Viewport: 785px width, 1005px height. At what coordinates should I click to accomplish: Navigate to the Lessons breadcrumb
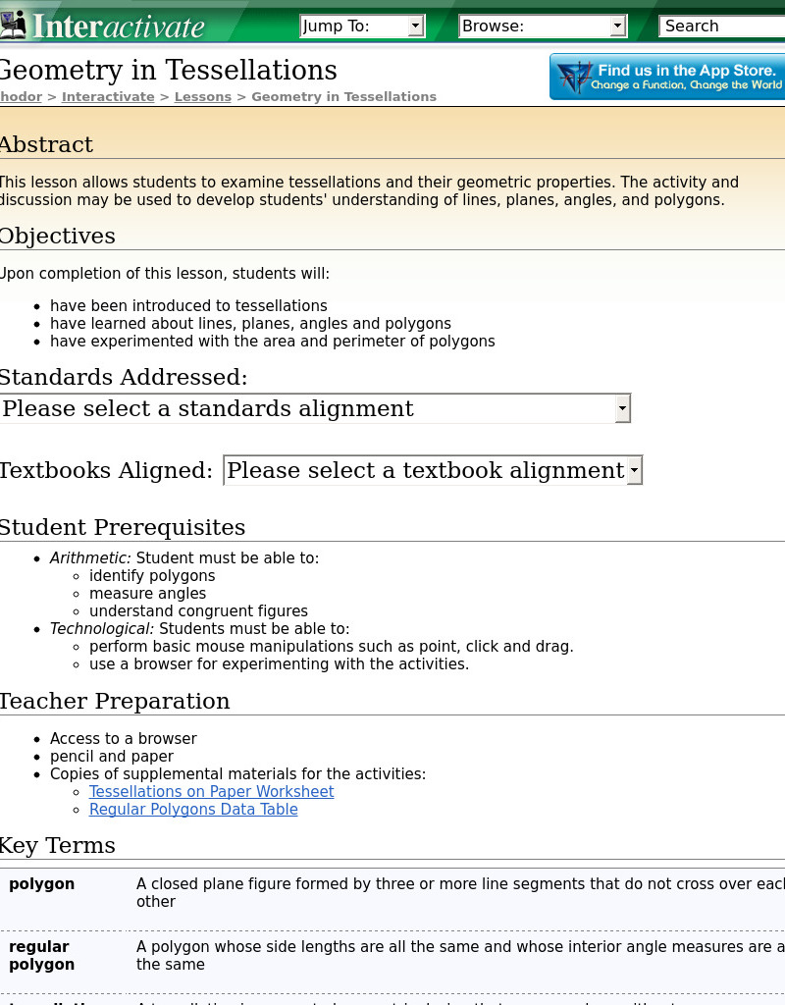pyautogui.click(x=202, y=96)
